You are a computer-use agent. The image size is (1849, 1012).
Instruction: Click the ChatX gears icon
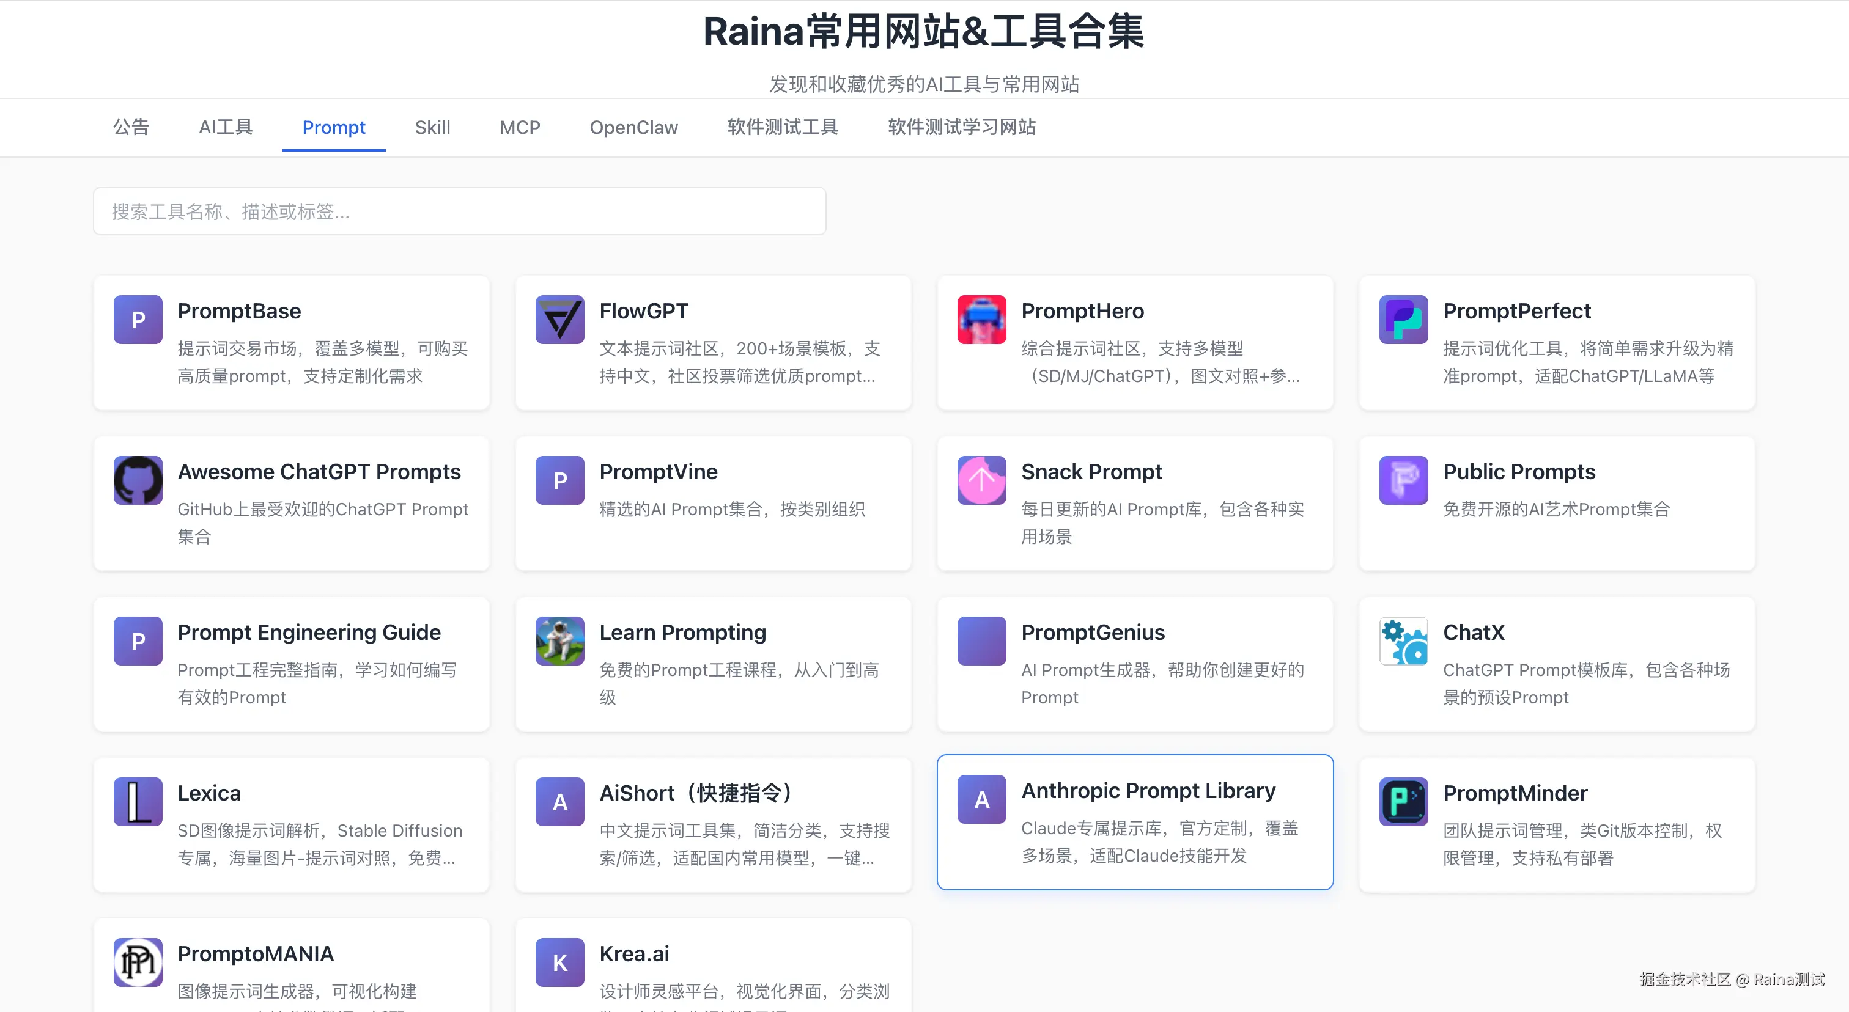click(1403, 640)
